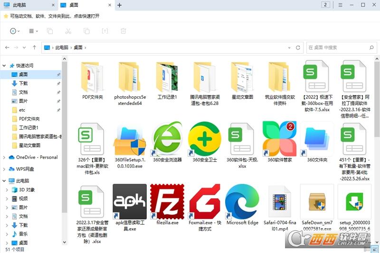This screenshot has width=380, height=253.
Task: Open 【2022】极速下载-360box xlsx file
Action: coord(317,76)
